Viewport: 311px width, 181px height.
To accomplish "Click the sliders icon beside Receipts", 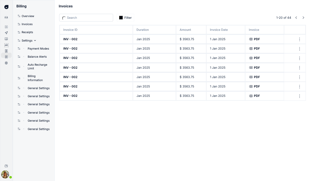I will 19,32.
